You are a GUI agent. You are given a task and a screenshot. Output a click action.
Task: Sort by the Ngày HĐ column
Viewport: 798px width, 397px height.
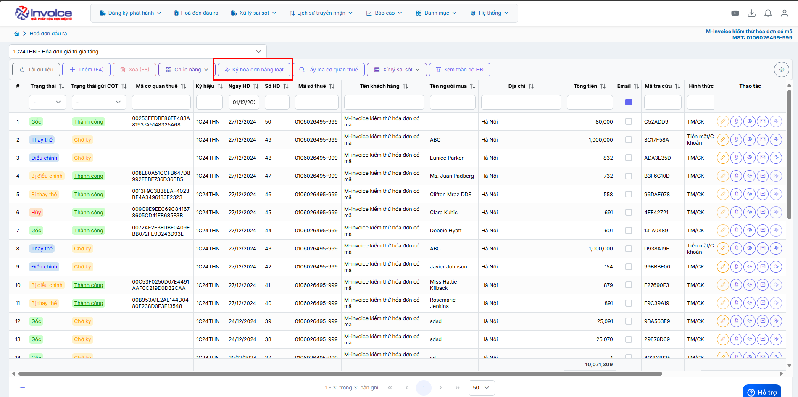point(256,86)
